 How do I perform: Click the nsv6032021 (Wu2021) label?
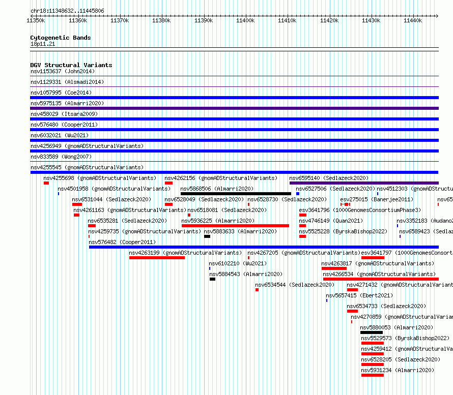[x=60, y=135]
